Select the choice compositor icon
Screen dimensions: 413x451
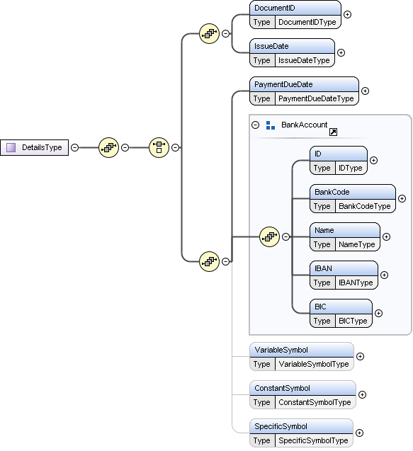pos(159,147)
